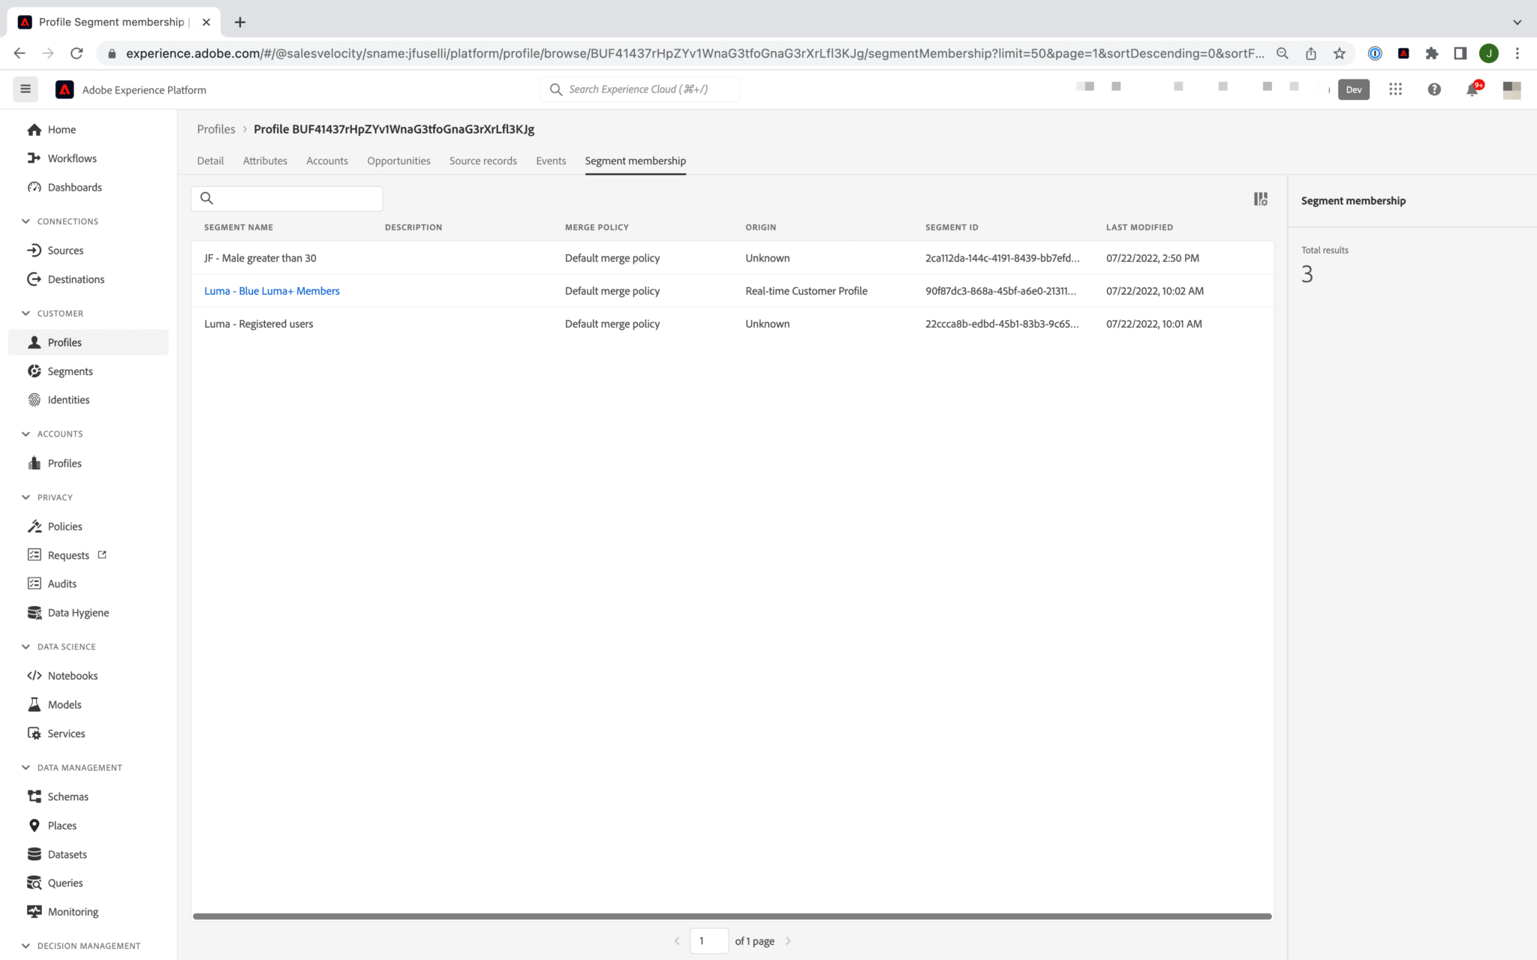The height and width of the screenshot is (960, 1537).
Task: Navigate to Identities
Action: [x=68, y=399]
